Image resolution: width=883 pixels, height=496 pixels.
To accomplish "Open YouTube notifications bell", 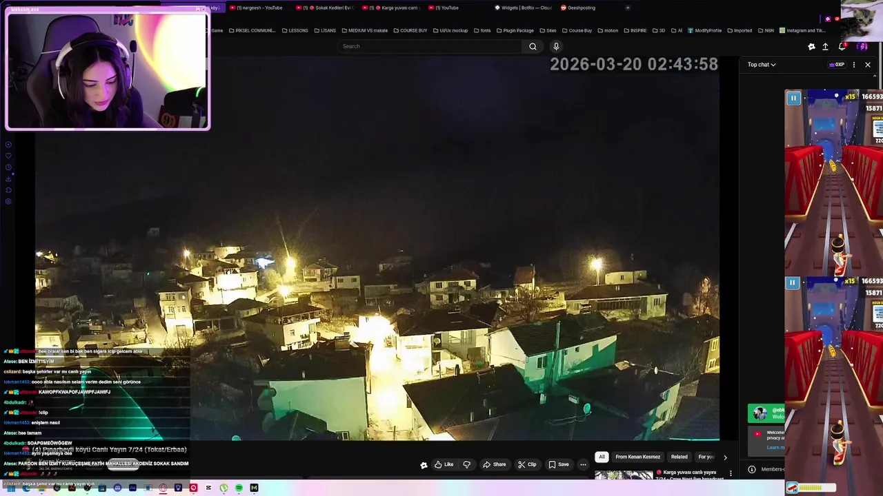I will (x=842, y=46).
